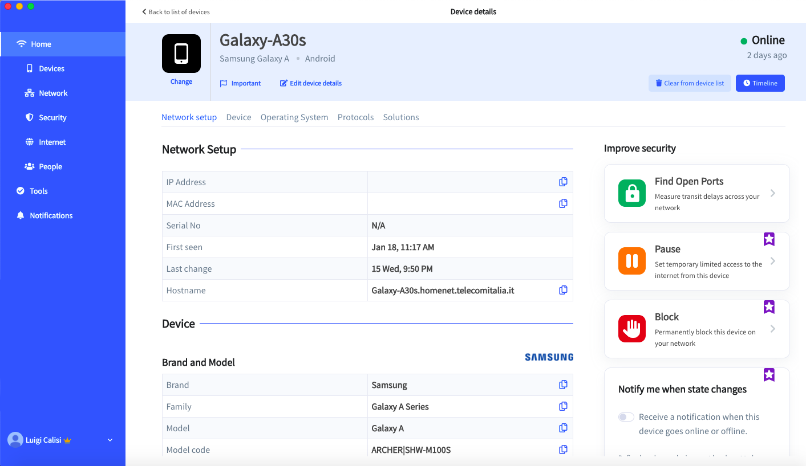Click the green Find Open Ports lock icon

(632, 193)
